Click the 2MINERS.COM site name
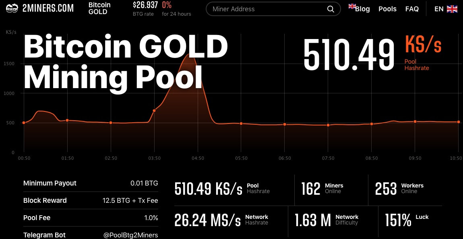Image resolution: width=463 pixels, height=239 pixels. coord(48,8)
